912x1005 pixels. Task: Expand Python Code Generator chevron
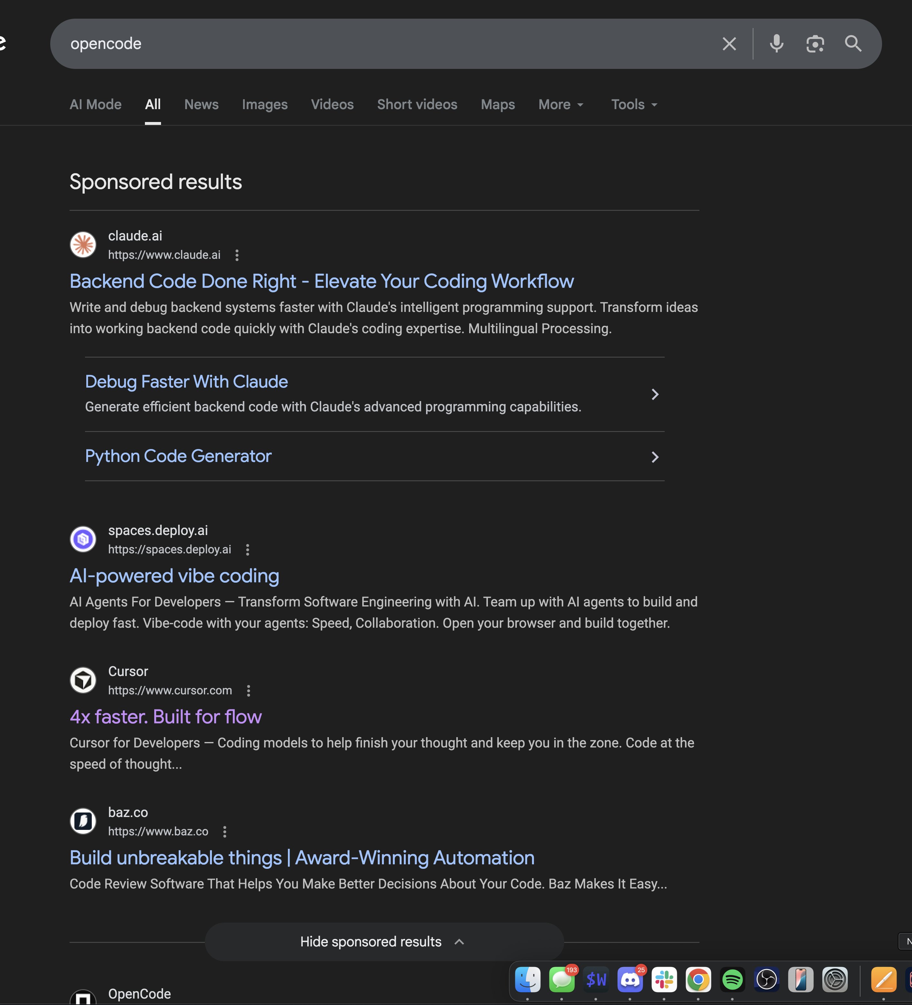[x=655, y=457]
